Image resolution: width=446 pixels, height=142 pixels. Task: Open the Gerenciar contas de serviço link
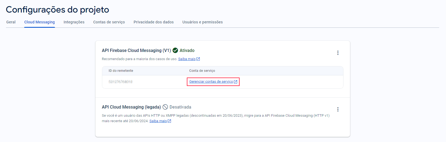211,82
